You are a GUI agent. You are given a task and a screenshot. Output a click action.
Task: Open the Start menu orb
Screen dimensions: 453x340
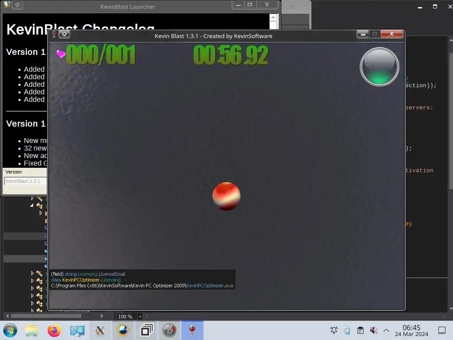click(10, 330)
